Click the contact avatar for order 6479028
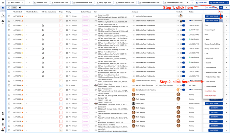This screenshot has width=230, height=133. [x=181, y=16]
